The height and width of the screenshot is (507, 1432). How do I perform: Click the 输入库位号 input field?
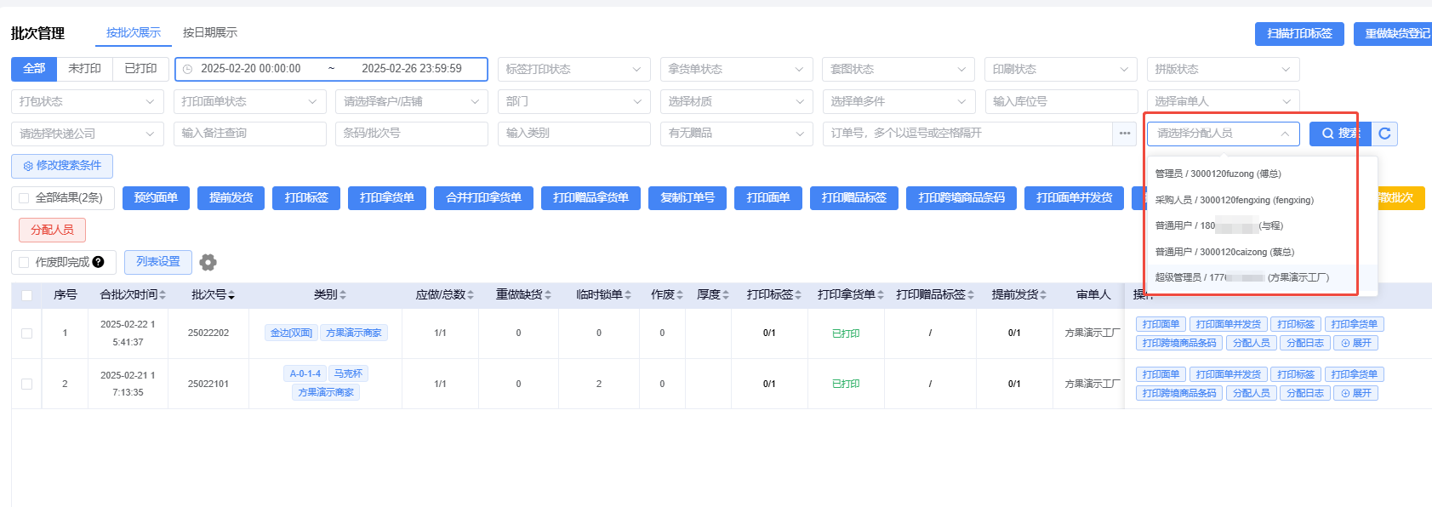click(1061, 101)
